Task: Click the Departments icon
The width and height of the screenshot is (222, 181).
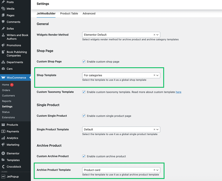Action: click(x=3, y=62)
